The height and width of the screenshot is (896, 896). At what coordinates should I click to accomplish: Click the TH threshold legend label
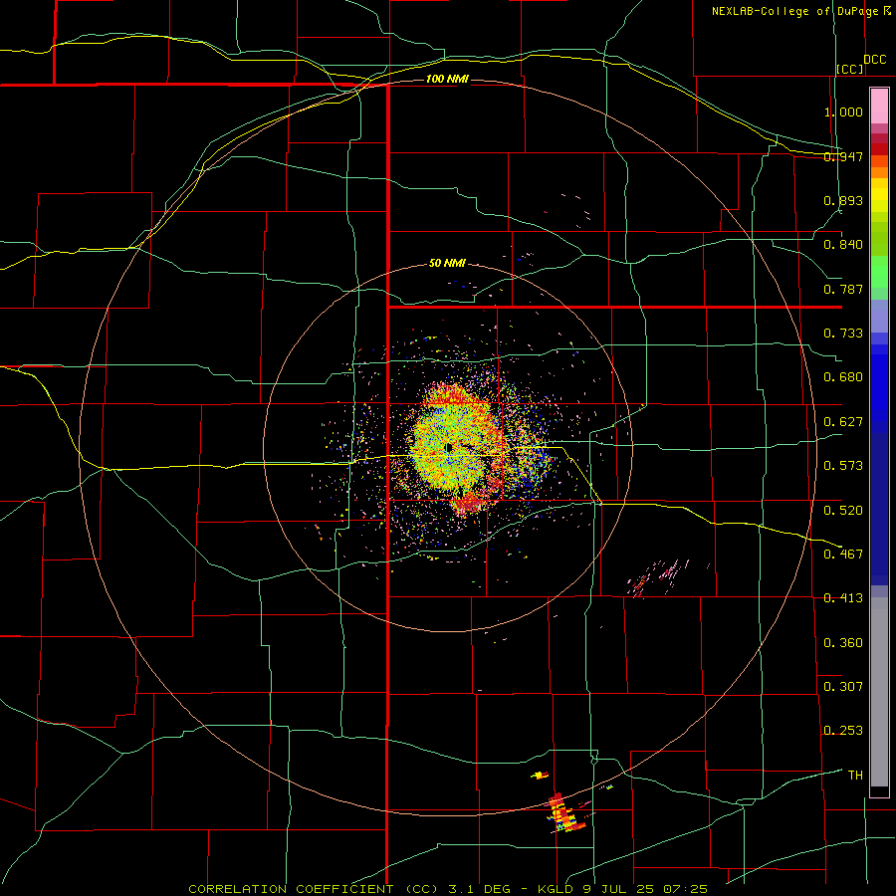tap(855, 776)
